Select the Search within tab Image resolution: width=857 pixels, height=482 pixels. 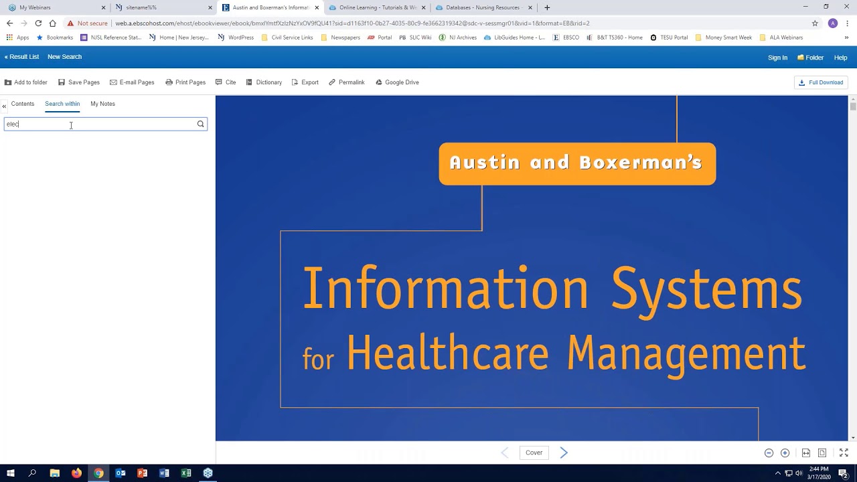point(62,104)
